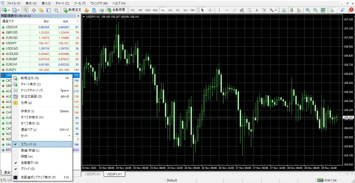Click the 新規注文 toolbar button
Screen dimensions: 355x183
coord(73,10)
